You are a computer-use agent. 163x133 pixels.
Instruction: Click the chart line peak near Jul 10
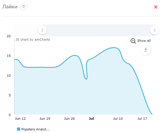114,48
